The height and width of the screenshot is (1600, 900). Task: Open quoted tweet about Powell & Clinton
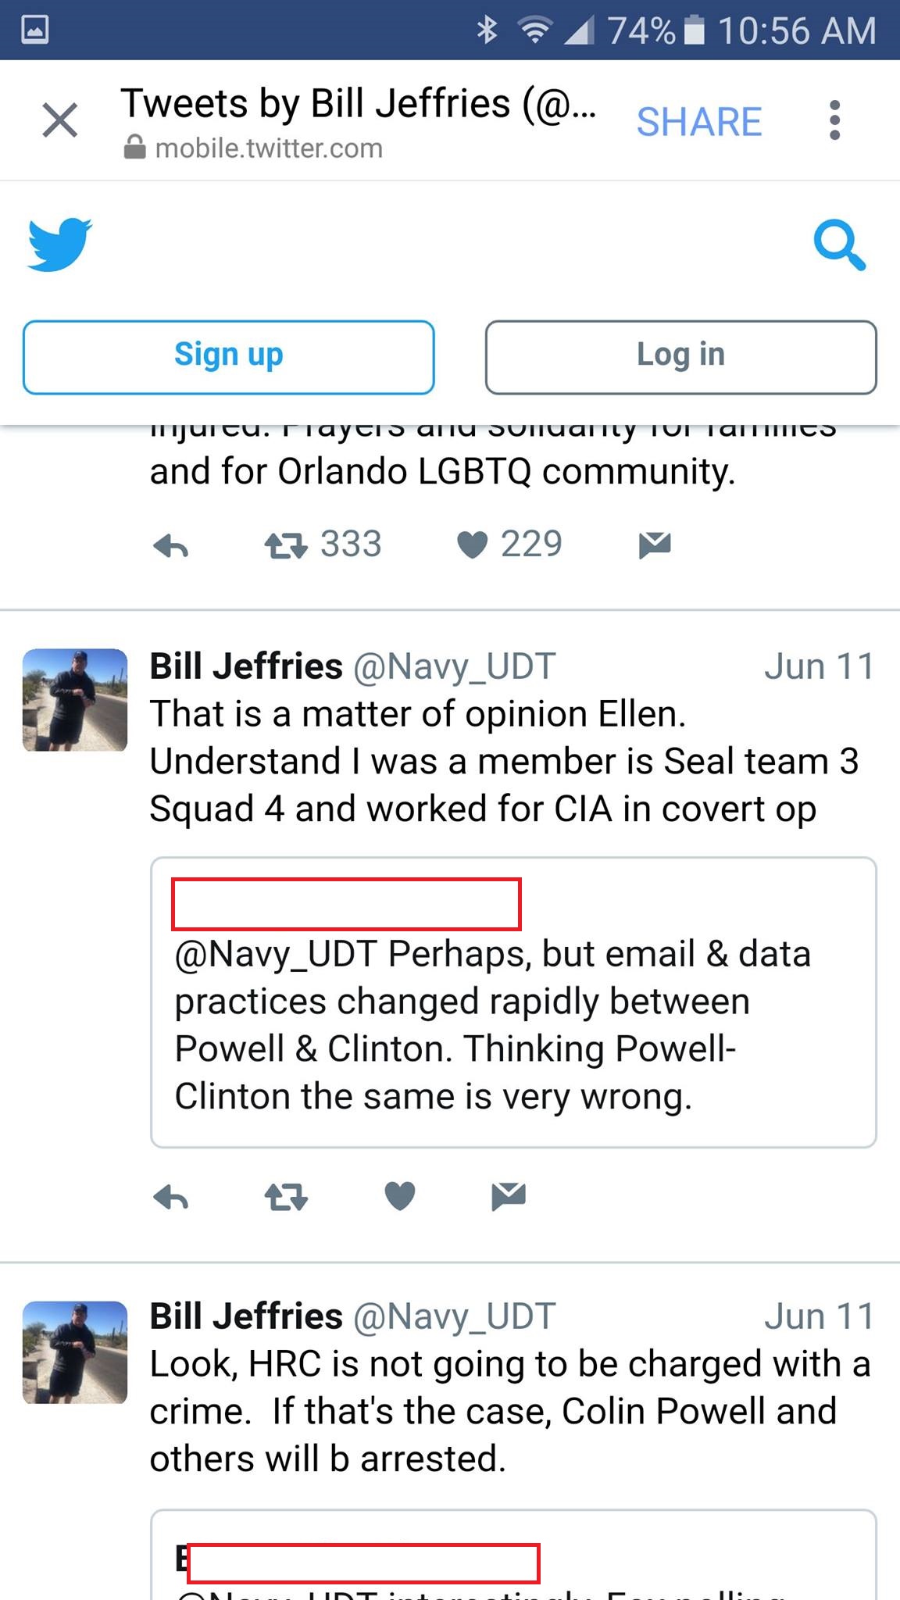[512, 1023]
